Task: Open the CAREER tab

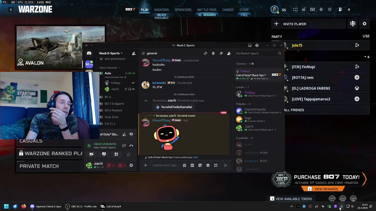Action: 228,10
